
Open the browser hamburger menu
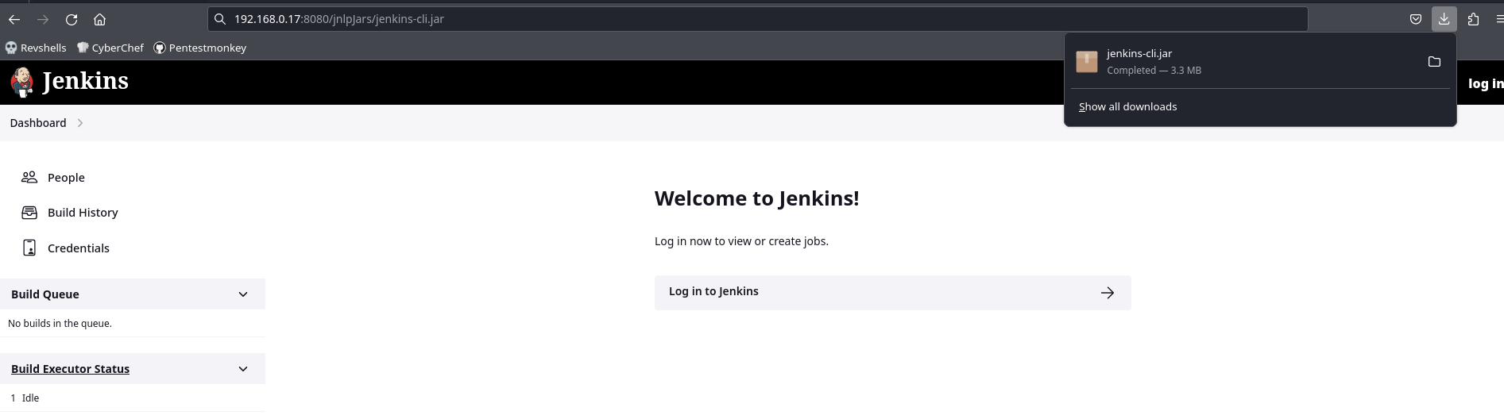pos(1499,19)
